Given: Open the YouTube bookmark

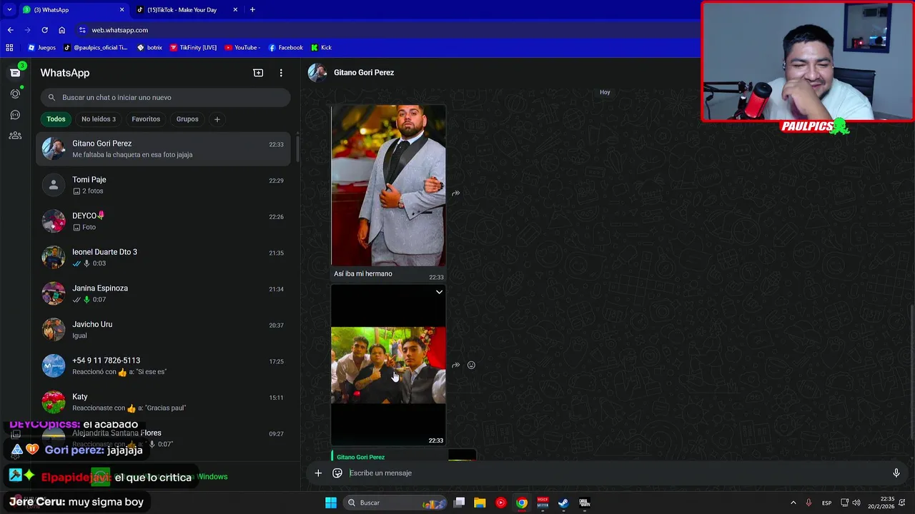Looking at the screenshot, I should click(x=242, y=48).
